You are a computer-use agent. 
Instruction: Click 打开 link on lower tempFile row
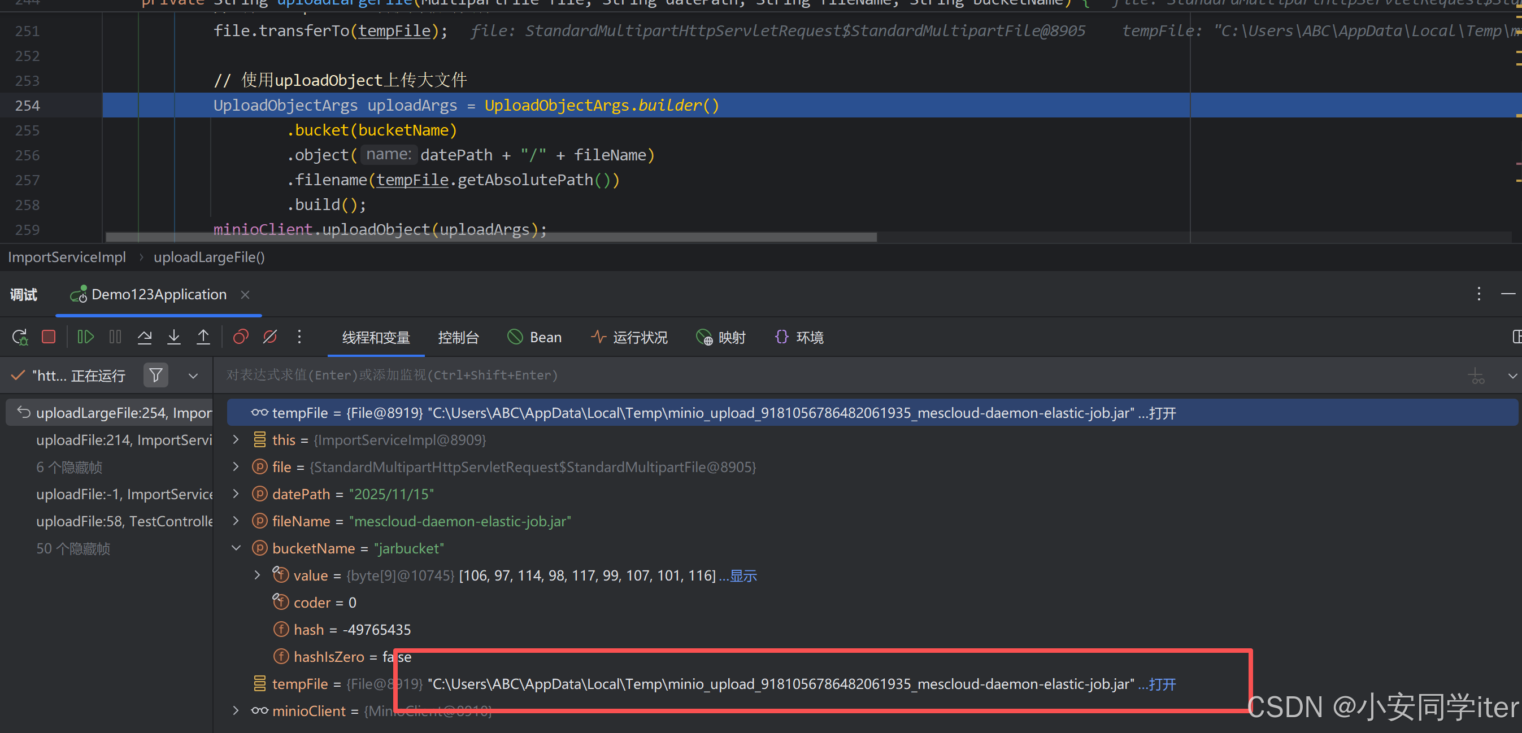pyautogui.click(x=1162, y=684)
